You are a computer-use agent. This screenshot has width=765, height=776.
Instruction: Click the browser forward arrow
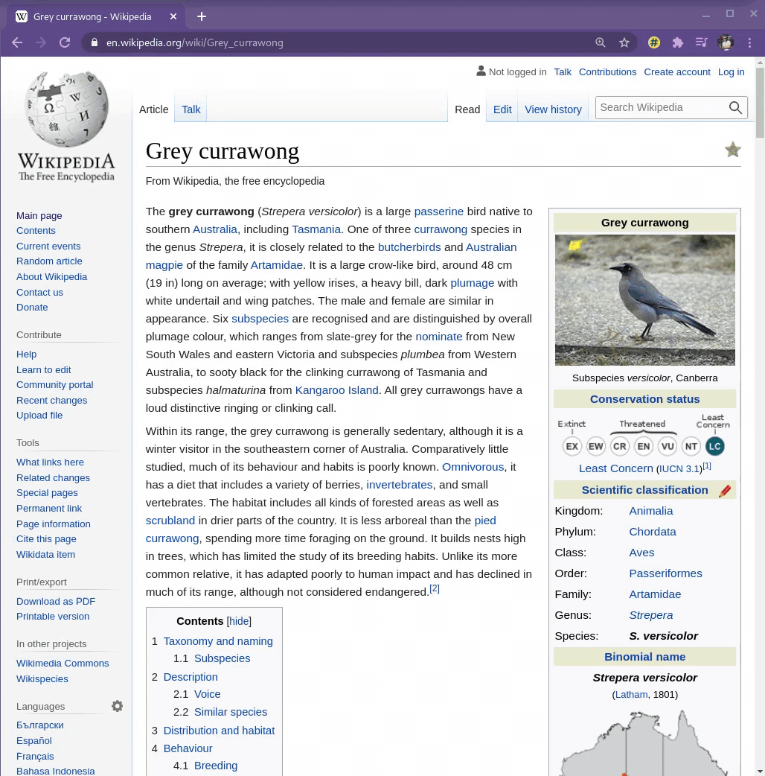[41, 42]
